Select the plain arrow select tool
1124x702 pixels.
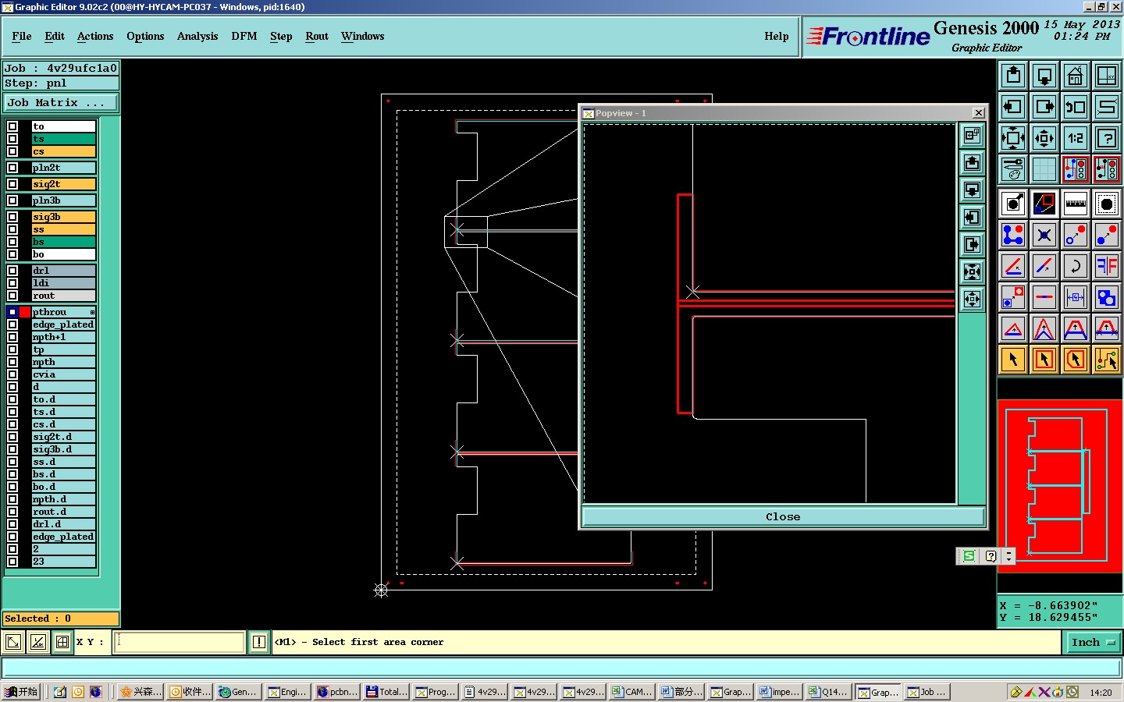(1013, 360)
